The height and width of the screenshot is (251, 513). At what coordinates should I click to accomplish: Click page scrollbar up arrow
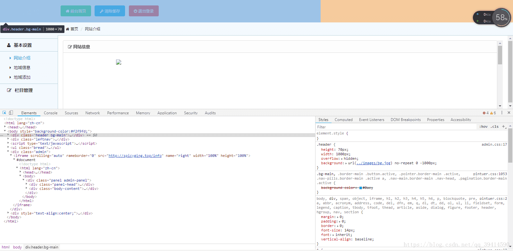(x=510, y=38)
